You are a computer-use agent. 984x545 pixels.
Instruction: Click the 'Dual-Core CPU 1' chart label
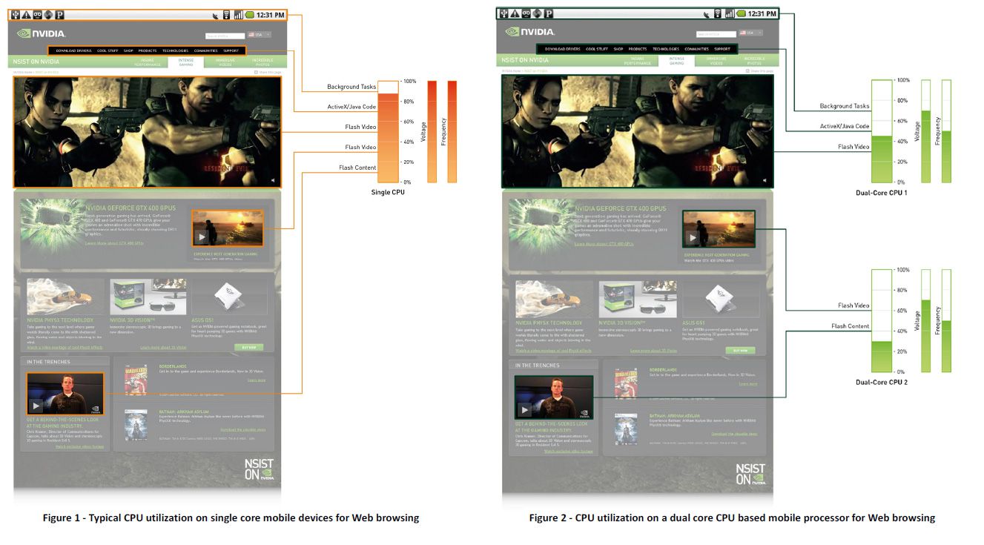point(881,193)
